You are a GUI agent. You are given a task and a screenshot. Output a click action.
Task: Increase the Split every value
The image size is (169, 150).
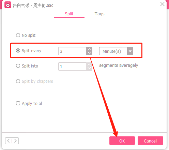(89, 49)
